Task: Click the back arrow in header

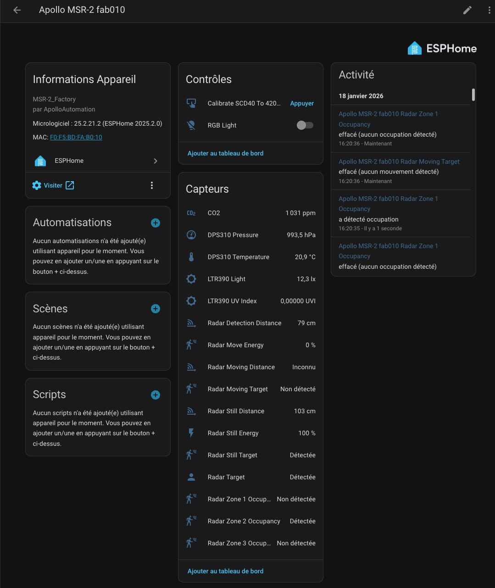Action: [17, 10]
